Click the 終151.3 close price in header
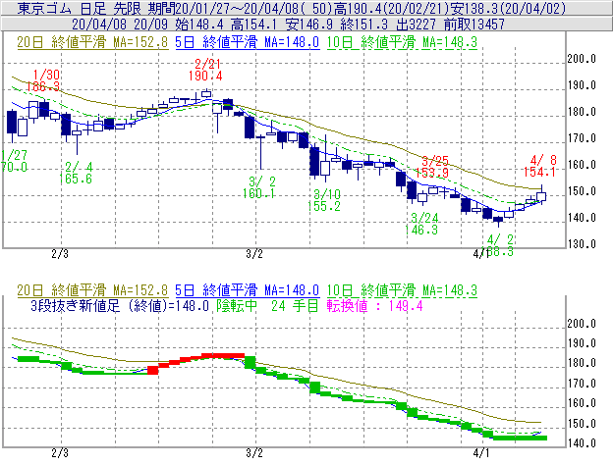Viewport: 613px width, 465px height. (x=363, y=25)
